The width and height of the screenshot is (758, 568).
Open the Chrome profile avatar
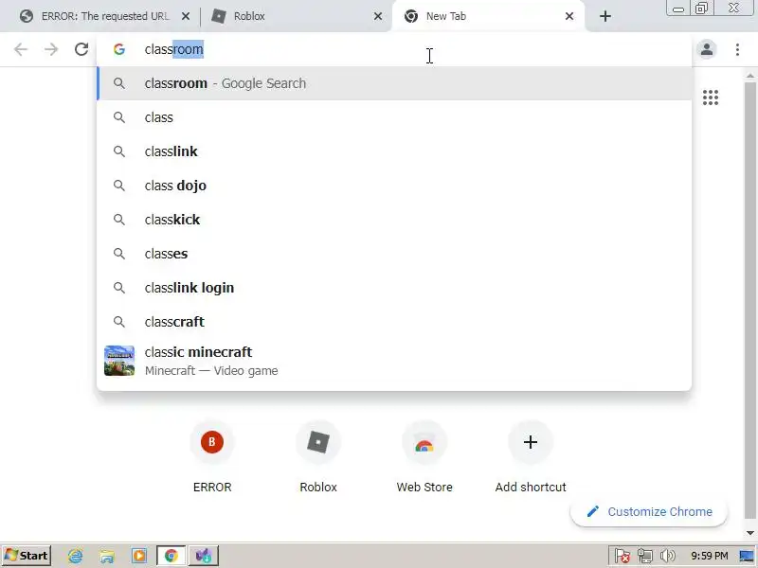(707, 49)
